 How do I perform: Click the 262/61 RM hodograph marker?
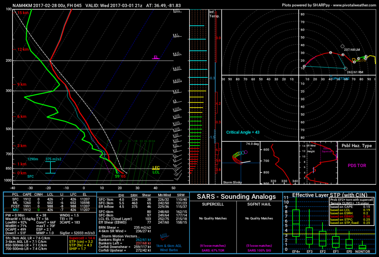point(345,69)
